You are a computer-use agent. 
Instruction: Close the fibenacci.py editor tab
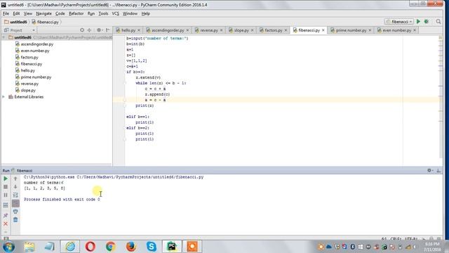[323, 30]
